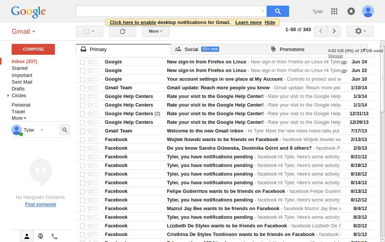Open the Starred folder
This screenshot has height=242, width=385.
click(x=20, y=68)
